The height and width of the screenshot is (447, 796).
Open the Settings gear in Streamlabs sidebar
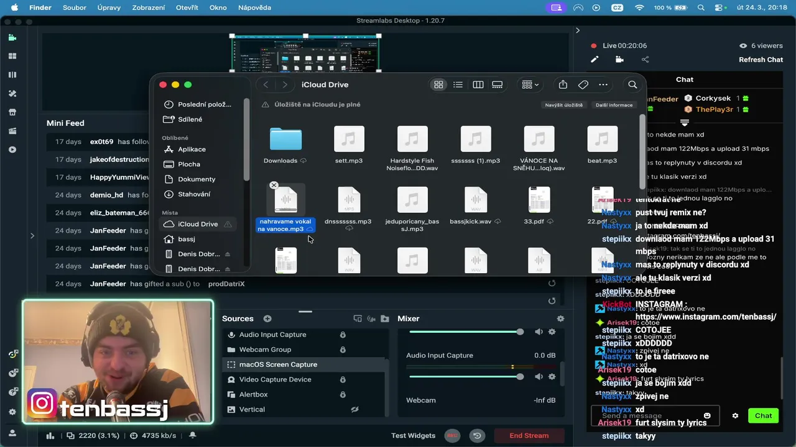coord(12,412)
